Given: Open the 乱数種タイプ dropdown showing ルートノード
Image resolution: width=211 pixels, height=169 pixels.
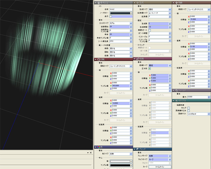Looking at the screenshot, I should [160, 13].
